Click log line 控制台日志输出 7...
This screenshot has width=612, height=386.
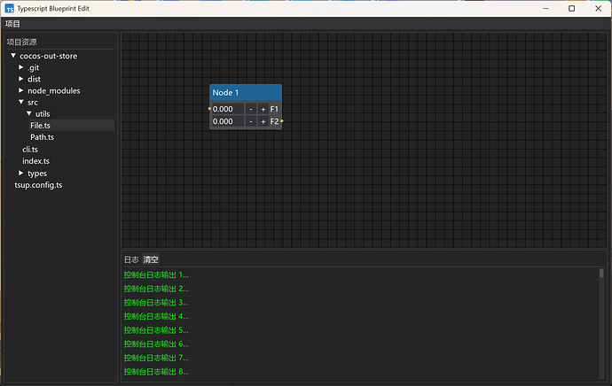[156, 358]
